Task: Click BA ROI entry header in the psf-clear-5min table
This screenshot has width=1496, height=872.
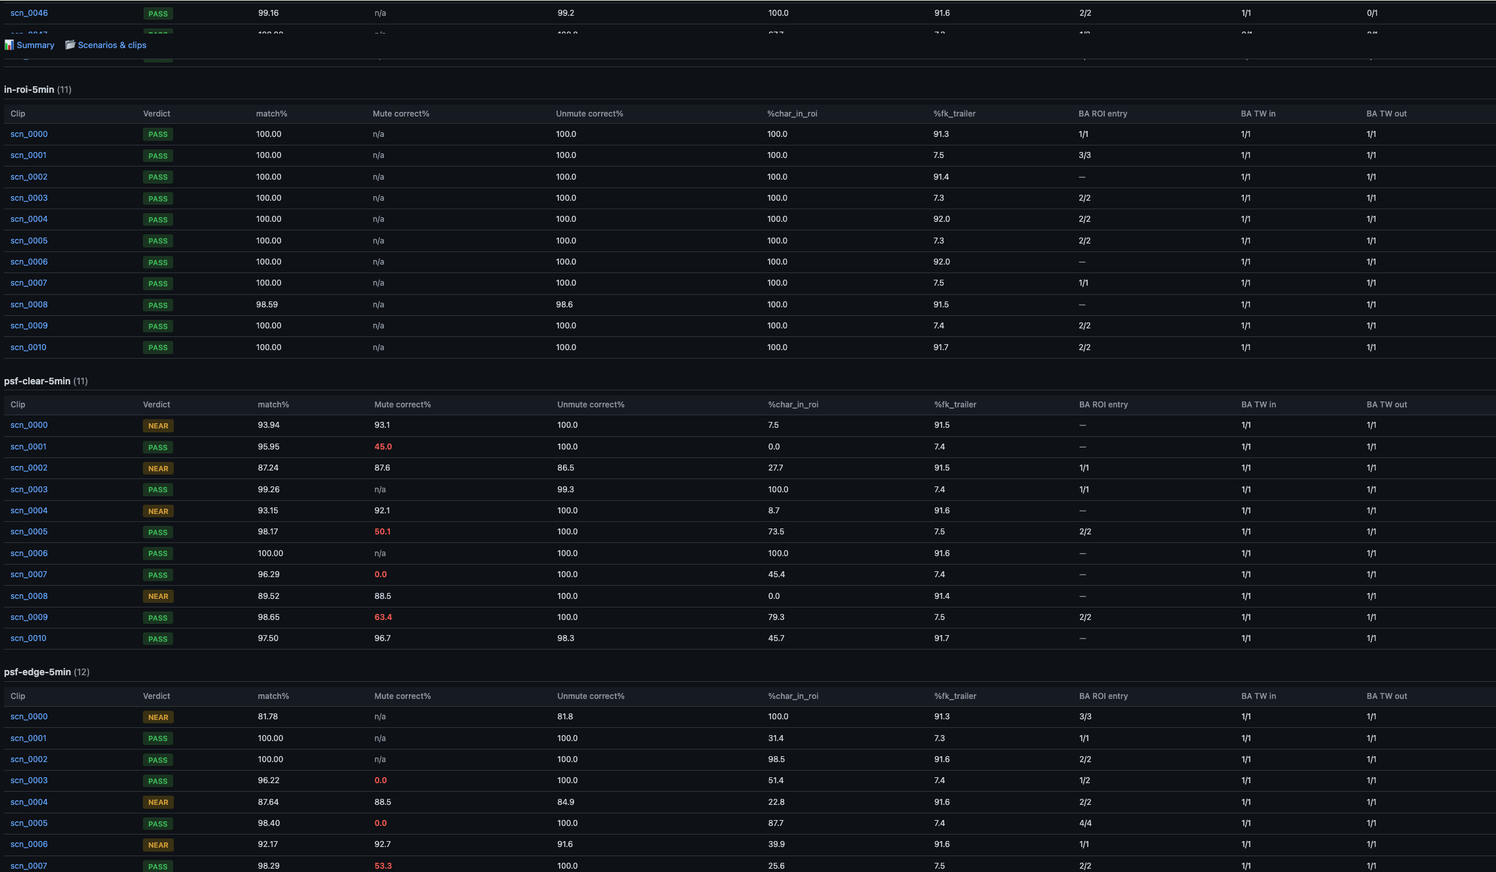Action: (x=1104, y=405)
